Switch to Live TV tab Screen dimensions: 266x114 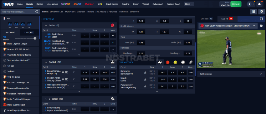point(227,19)
